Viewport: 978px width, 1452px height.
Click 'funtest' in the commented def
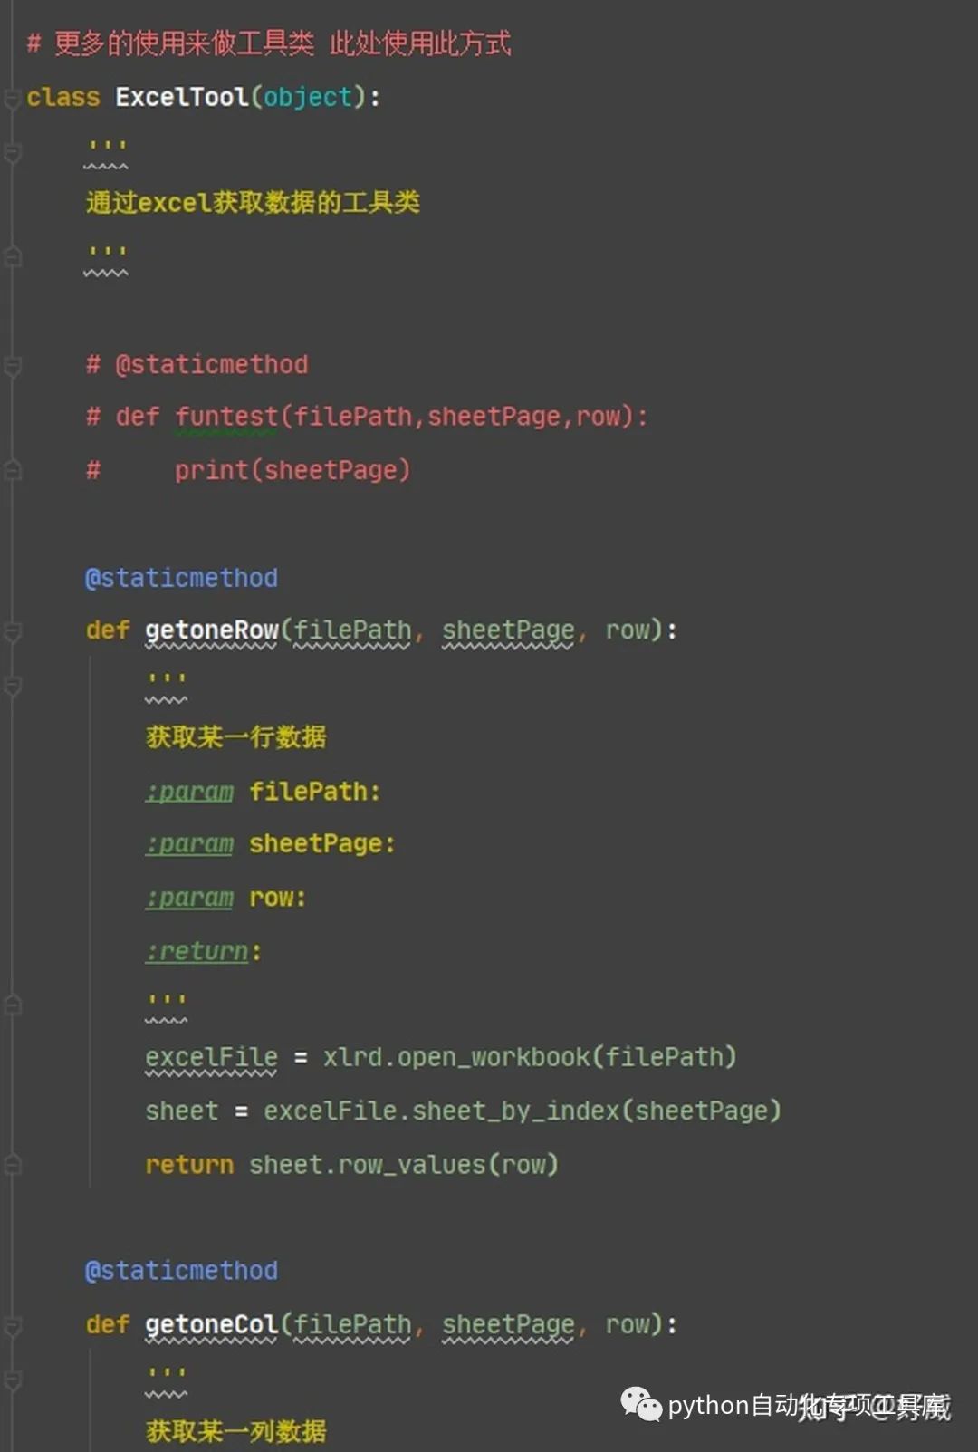coord(226,417)
